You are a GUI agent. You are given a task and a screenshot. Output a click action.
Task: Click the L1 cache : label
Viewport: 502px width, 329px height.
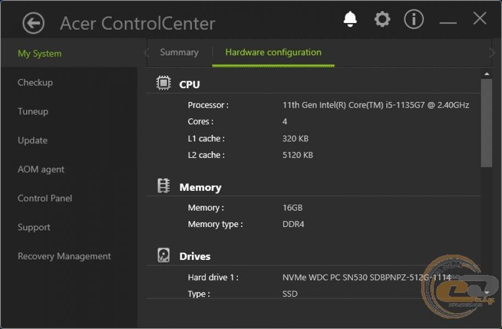(206, 138)
